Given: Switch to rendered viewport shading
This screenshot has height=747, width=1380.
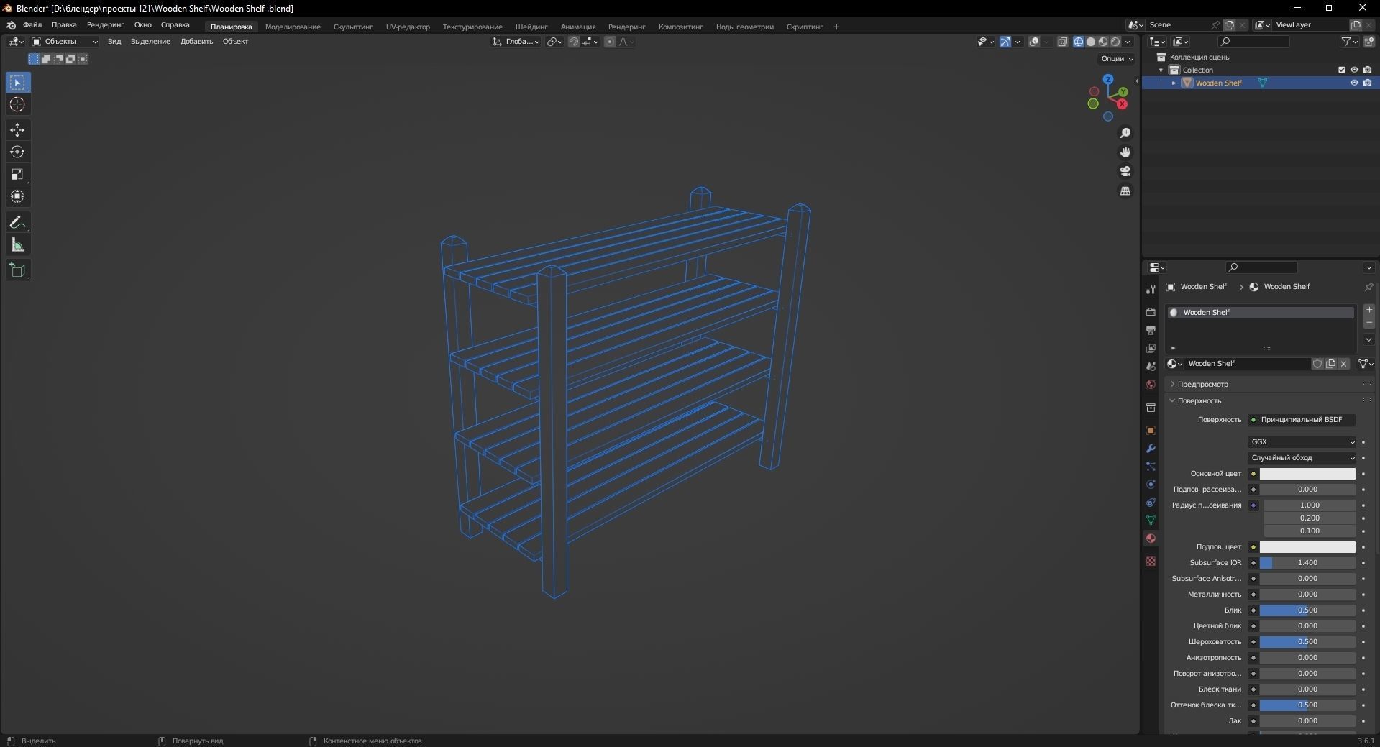Looking at the screenshot, I should click(x=1115, y=42).
